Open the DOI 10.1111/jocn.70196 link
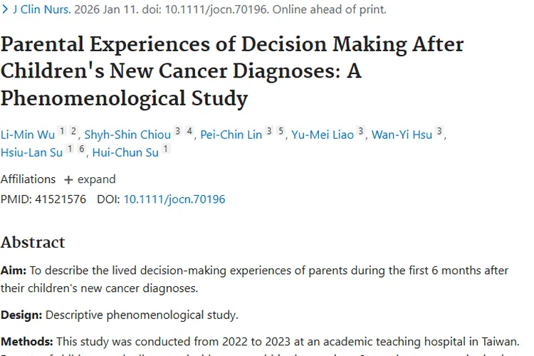534x356 pixels. pyautogui.click(x=174, y=199)
